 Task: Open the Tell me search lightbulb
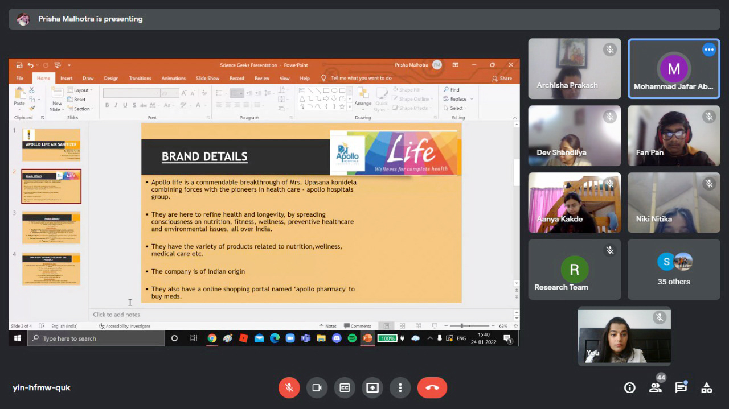pyautogui.click(x=323, y=78)
